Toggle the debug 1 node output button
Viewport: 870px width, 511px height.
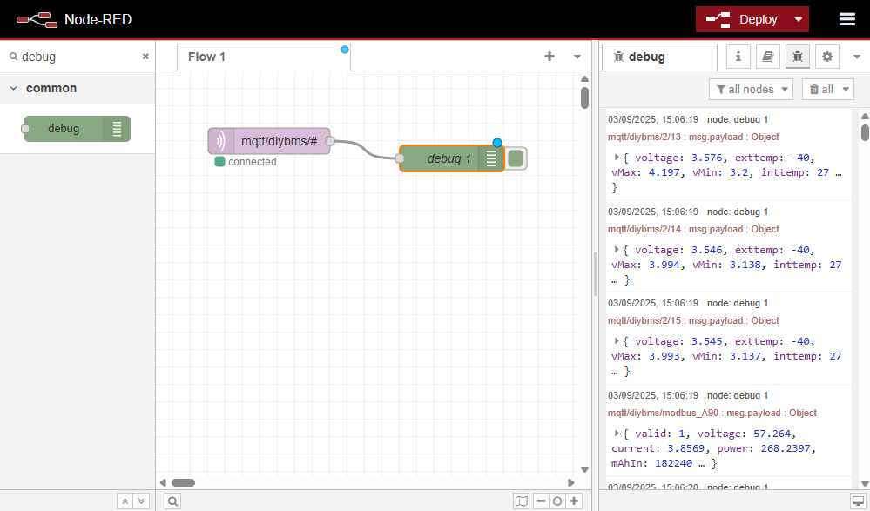(516, 158)
